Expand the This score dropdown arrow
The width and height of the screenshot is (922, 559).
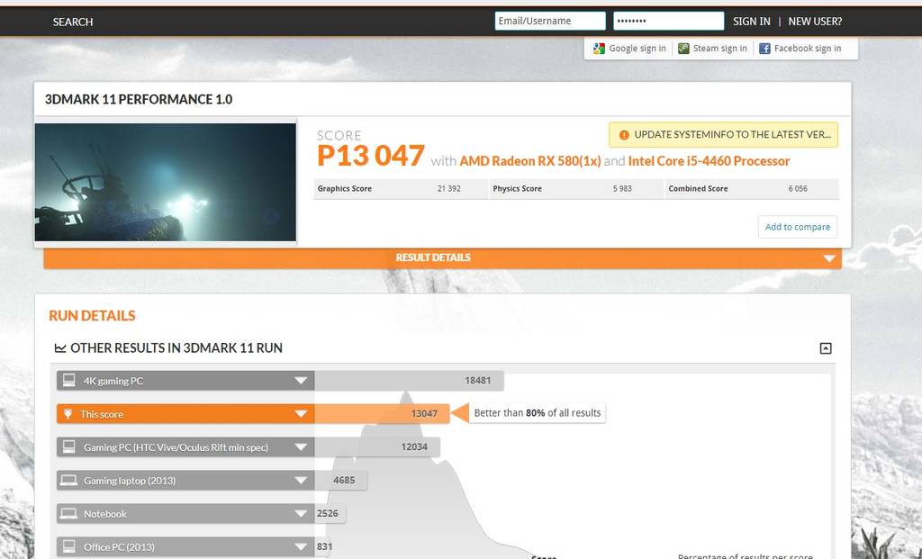click(301, 414)
